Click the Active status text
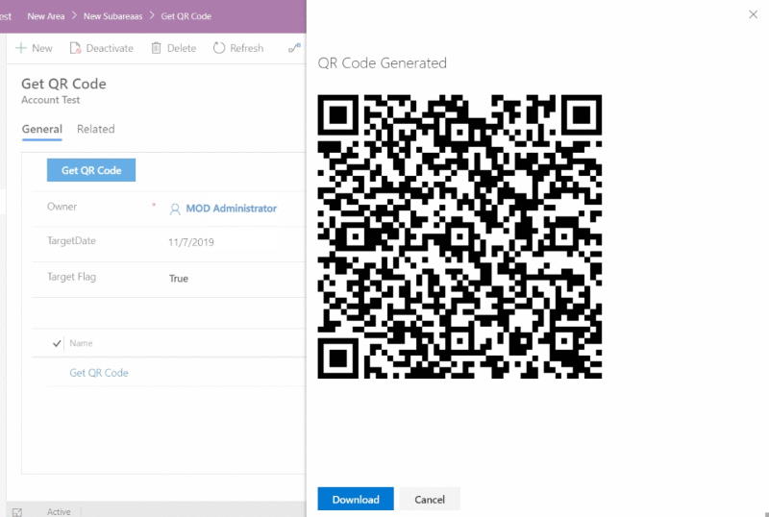The image size is (769, 517). pyautogui.click(x=59, y=512)
